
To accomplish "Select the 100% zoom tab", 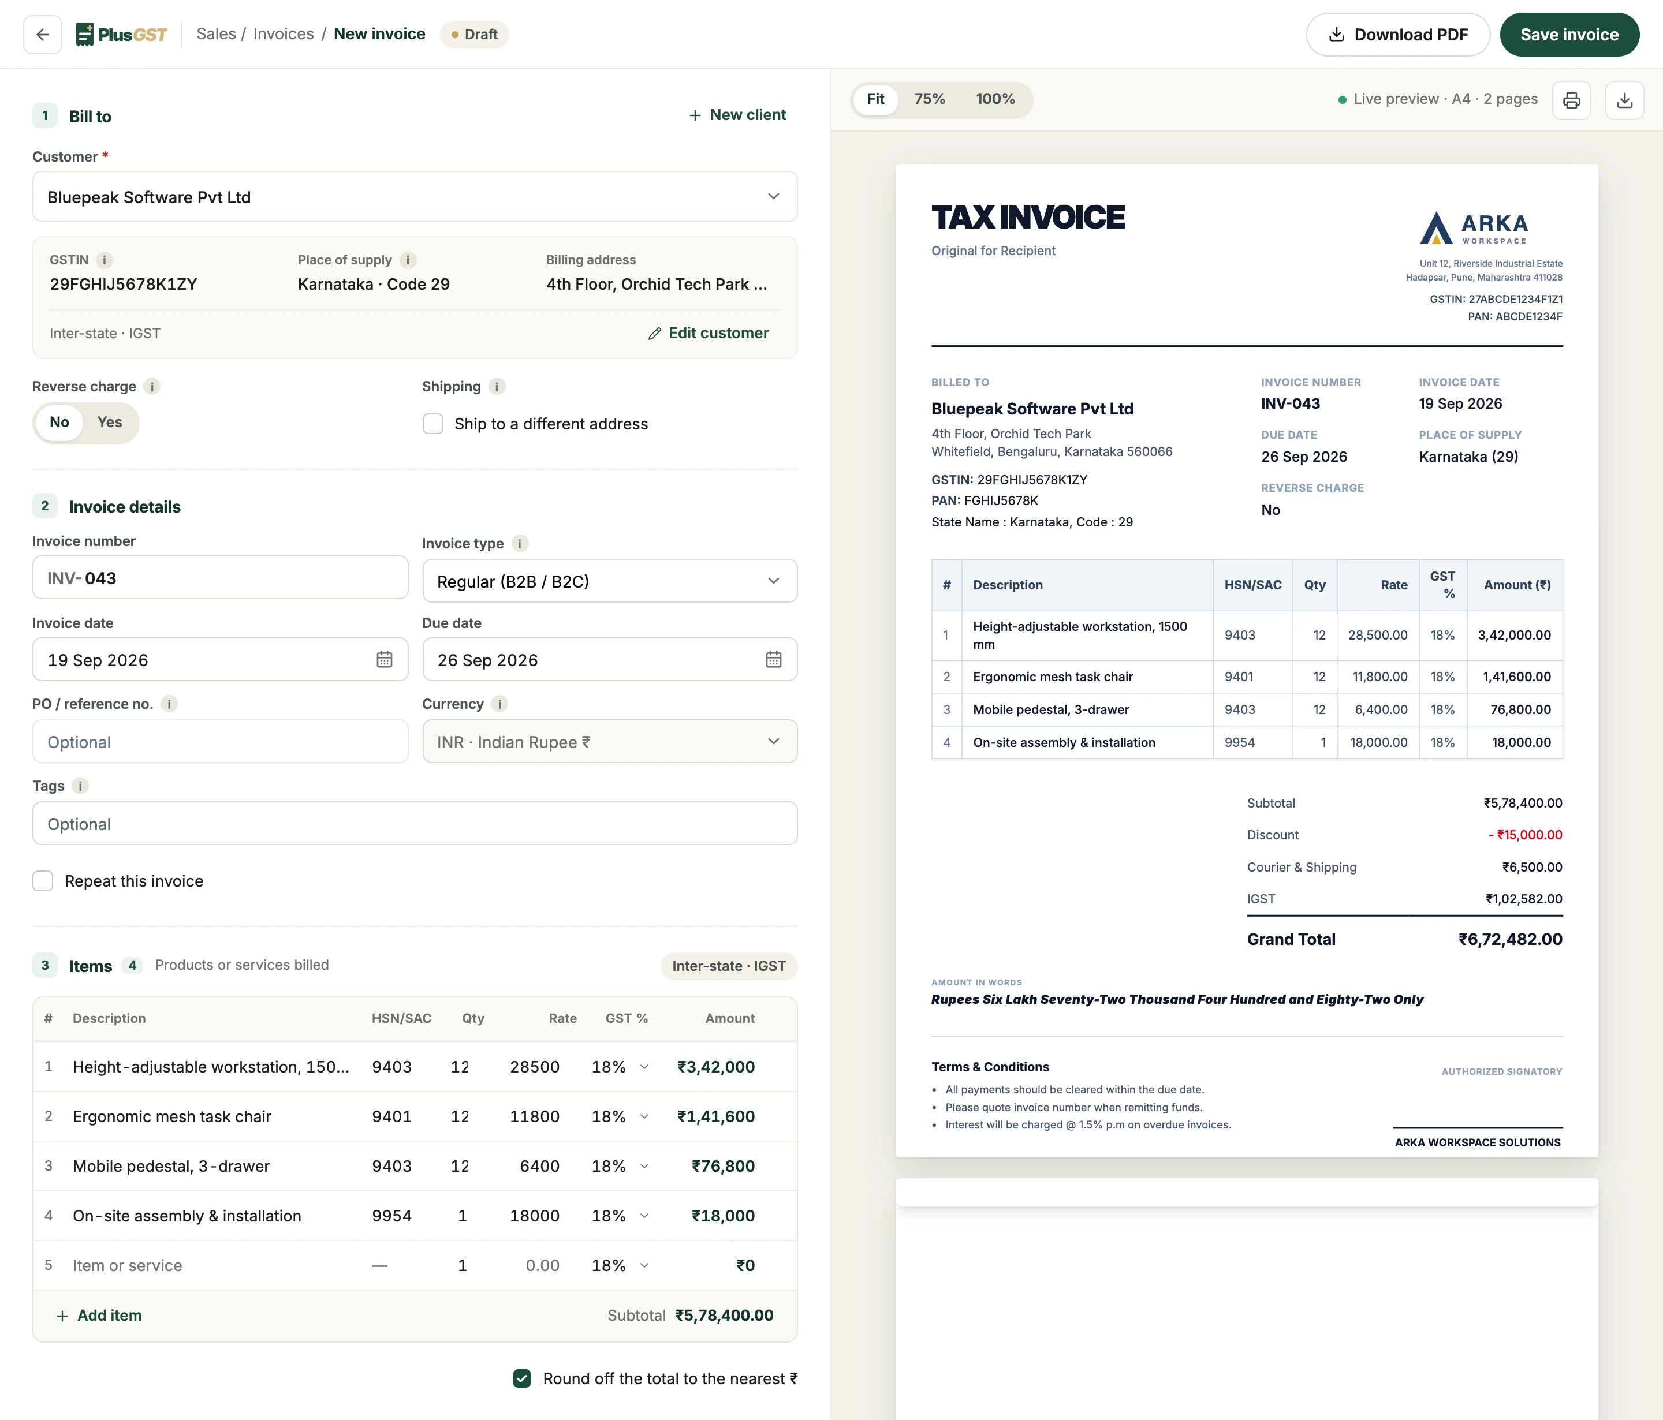I will pos(995,99).
